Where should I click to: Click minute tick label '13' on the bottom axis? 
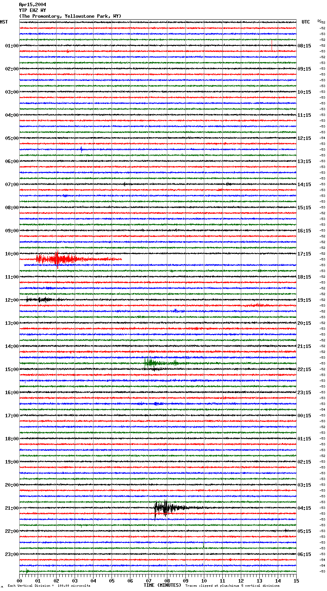click(259, 581)
